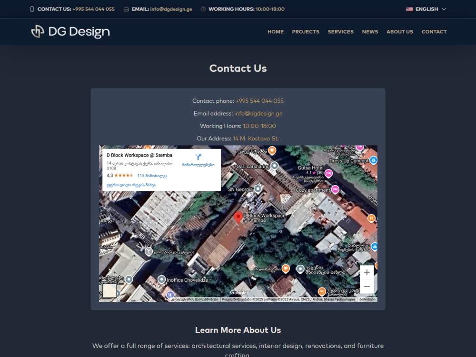Click the view larger map link
The height and width of the screenshot is (357, 476).
coord(131,185)
